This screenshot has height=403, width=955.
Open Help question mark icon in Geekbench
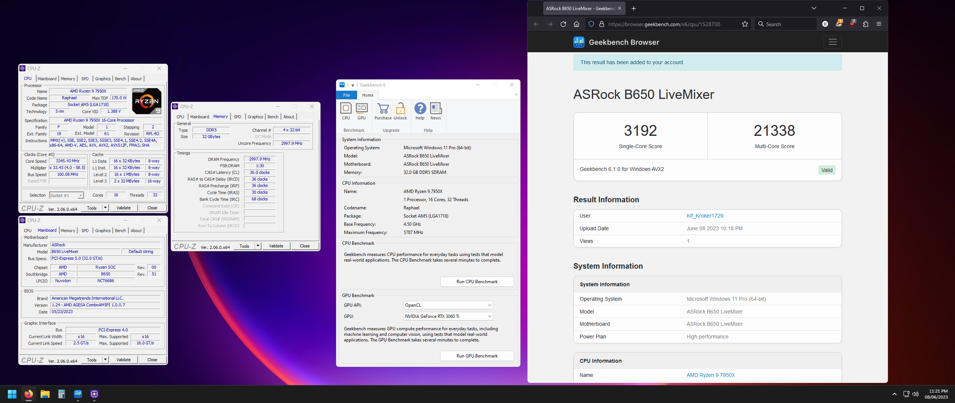pos(420,111)
